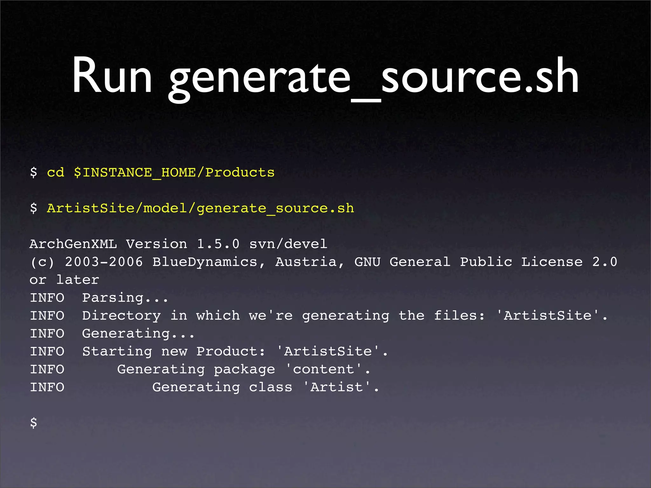Click the first dollar prompt symbol
This screenshot has width=651, height=488.
(33, 173)
